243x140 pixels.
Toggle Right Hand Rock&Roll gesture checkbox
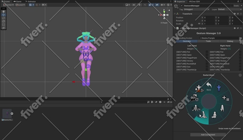[x=240, y=64]
